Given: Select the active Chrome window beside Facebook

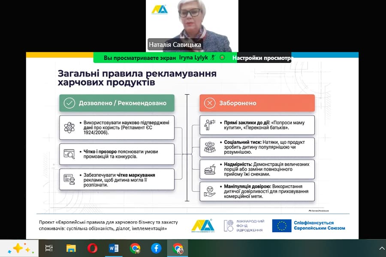Looking at the screenshot, I should tap(178, 248).
